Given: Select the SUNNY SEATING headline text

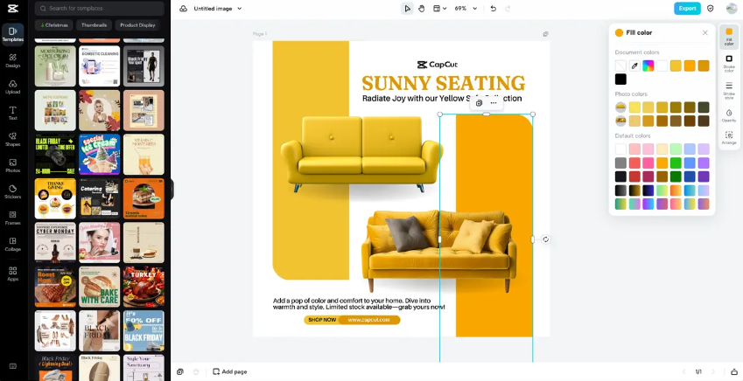Looking at the screenshot, I should 444,83.
